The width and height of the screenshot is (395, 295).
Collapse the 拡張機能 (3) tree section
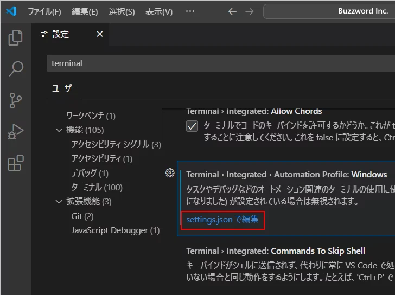[59, 201]
